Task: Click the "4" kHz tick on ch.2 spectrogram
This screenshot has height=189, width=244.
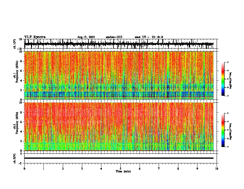Action: (x=21, y=132)
